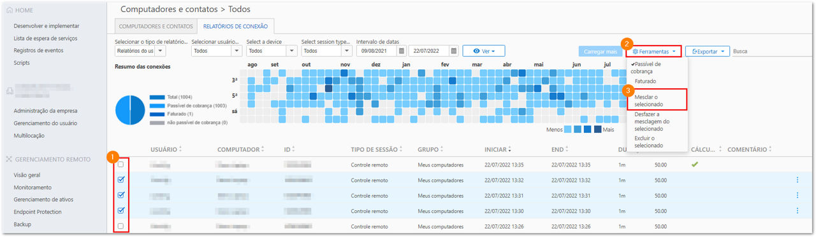Tick checkbox for 22/07/2022 13:26 session
This screenshot has width=816, height=237.
120,226
